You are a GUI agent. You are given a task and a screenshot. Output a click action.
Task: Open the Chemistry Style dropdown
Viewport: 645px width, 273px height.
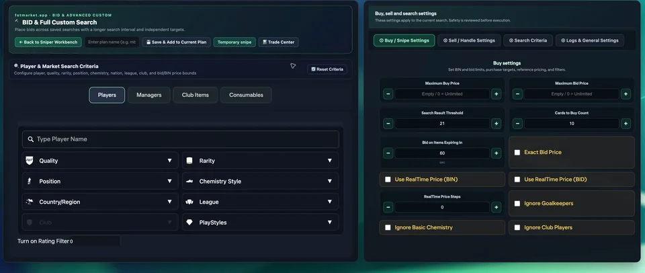[x=261, y=181]
